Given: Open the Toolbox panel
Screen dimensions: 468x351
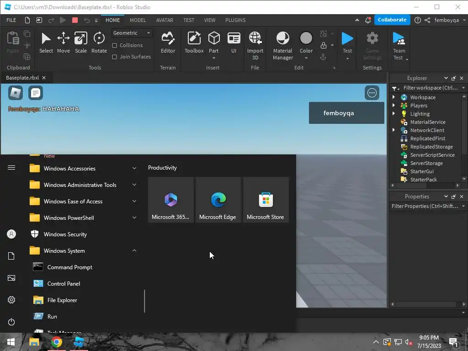Looking at the screenshot, I should click(194, 43).
